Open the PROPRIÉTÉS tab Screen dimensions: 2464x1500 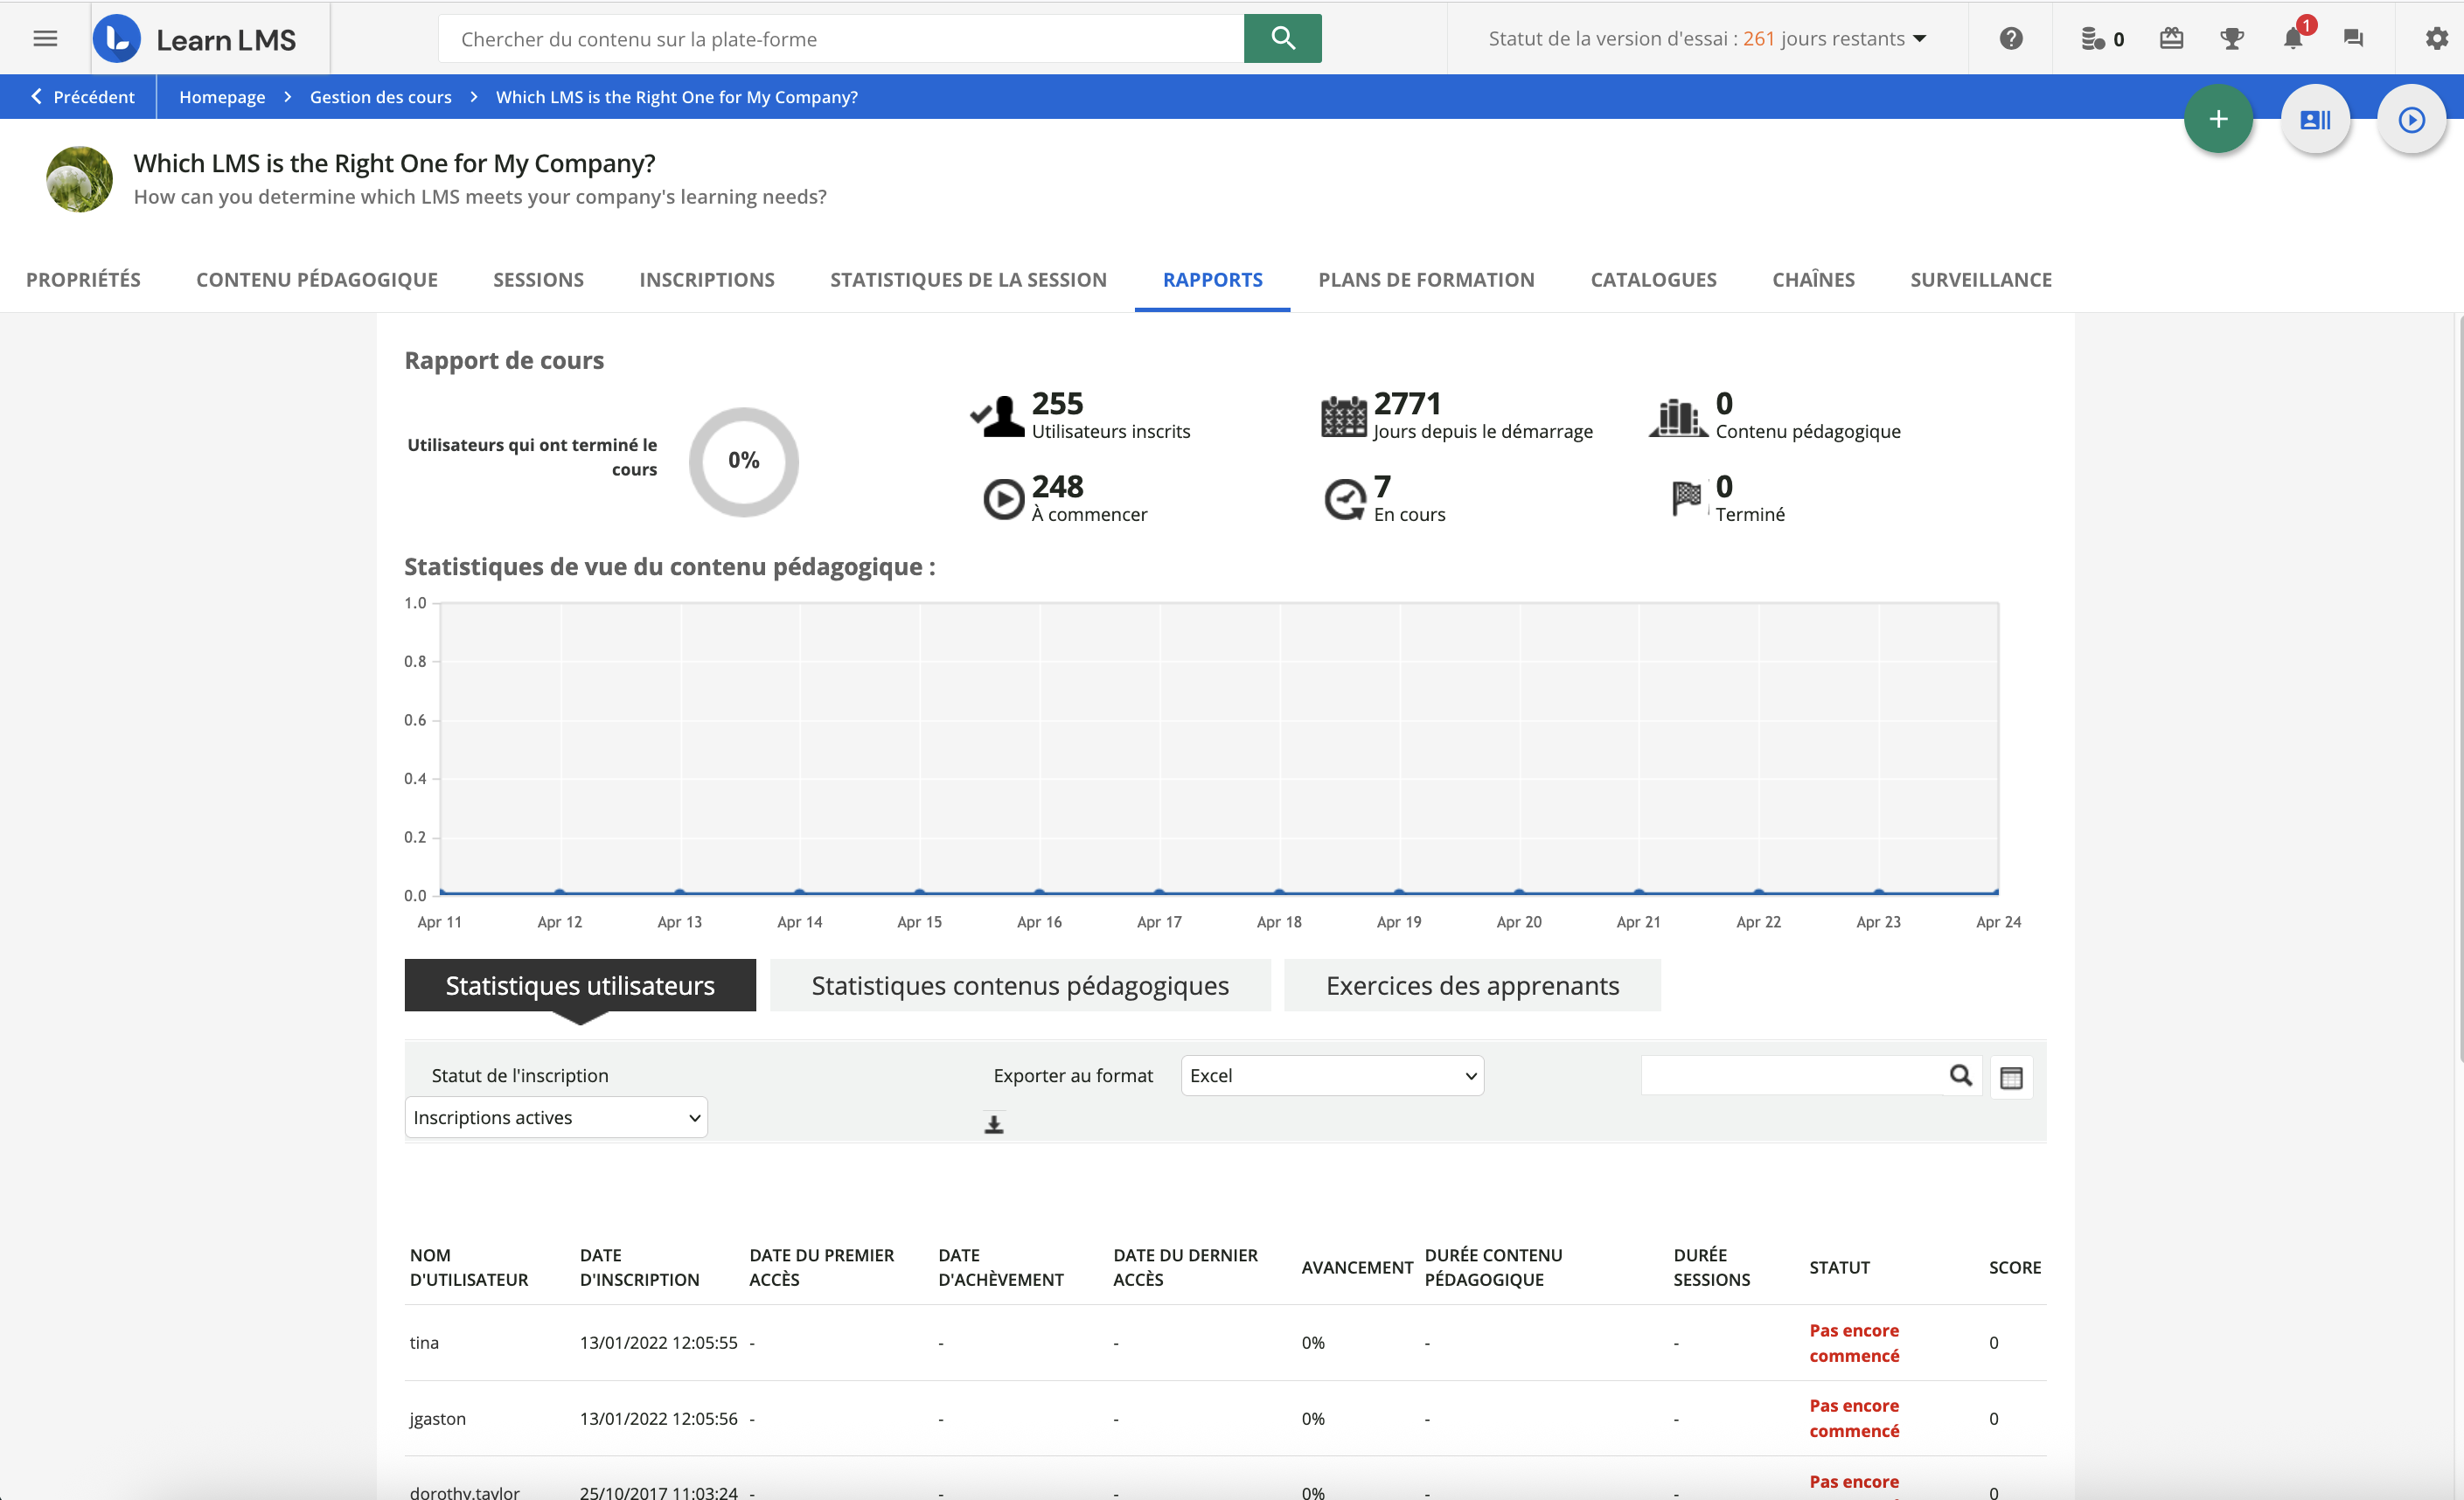(83, 280)
